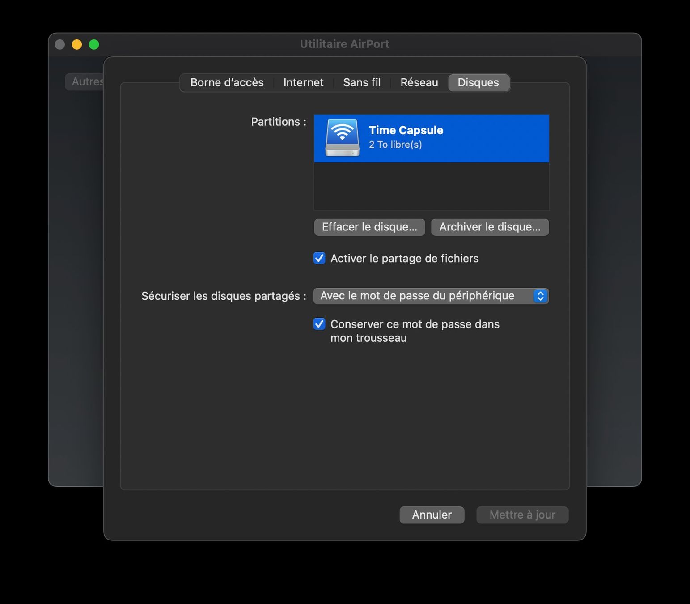Open the Sécuriser les disques partagés dropdown
Image resolution: width=690 pixels, height=604 pixels.
click(x=431, y=296)
